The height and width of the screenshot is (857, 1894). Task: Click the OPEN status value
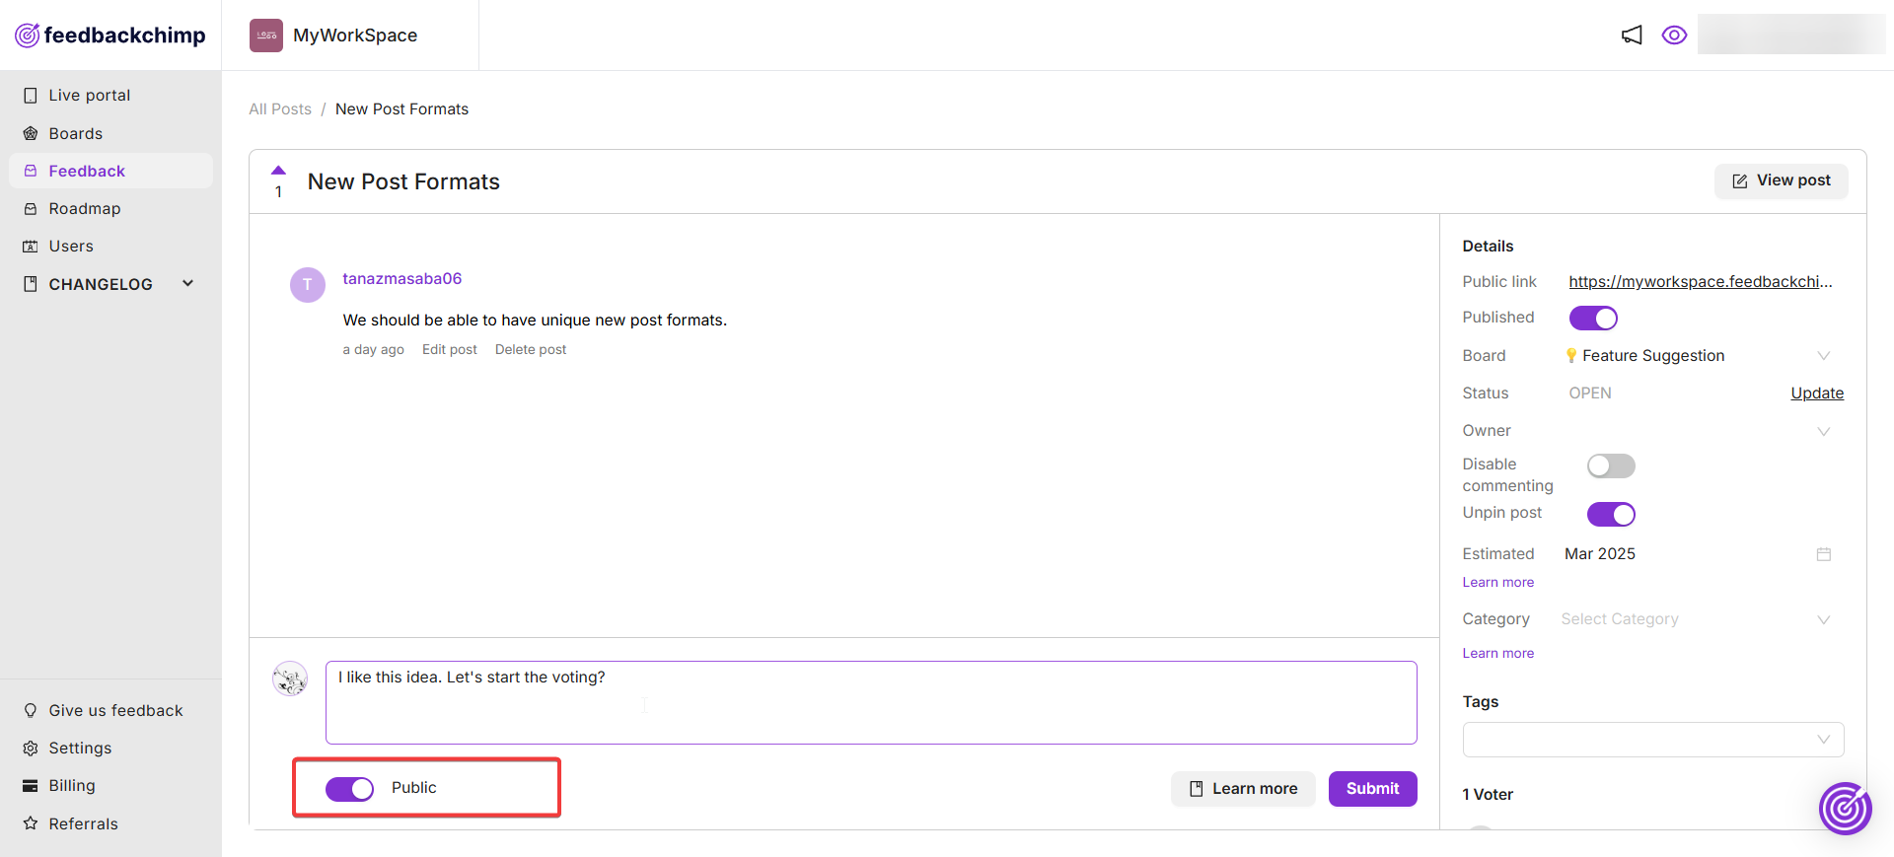coord(1590,393)
